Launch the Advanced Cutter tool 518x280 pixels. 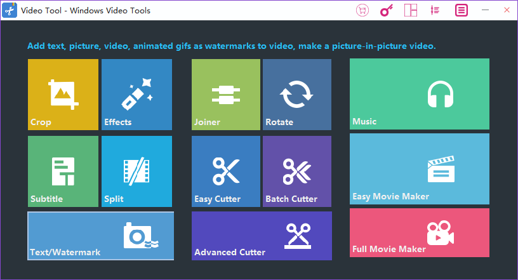[x=262, y=236]
